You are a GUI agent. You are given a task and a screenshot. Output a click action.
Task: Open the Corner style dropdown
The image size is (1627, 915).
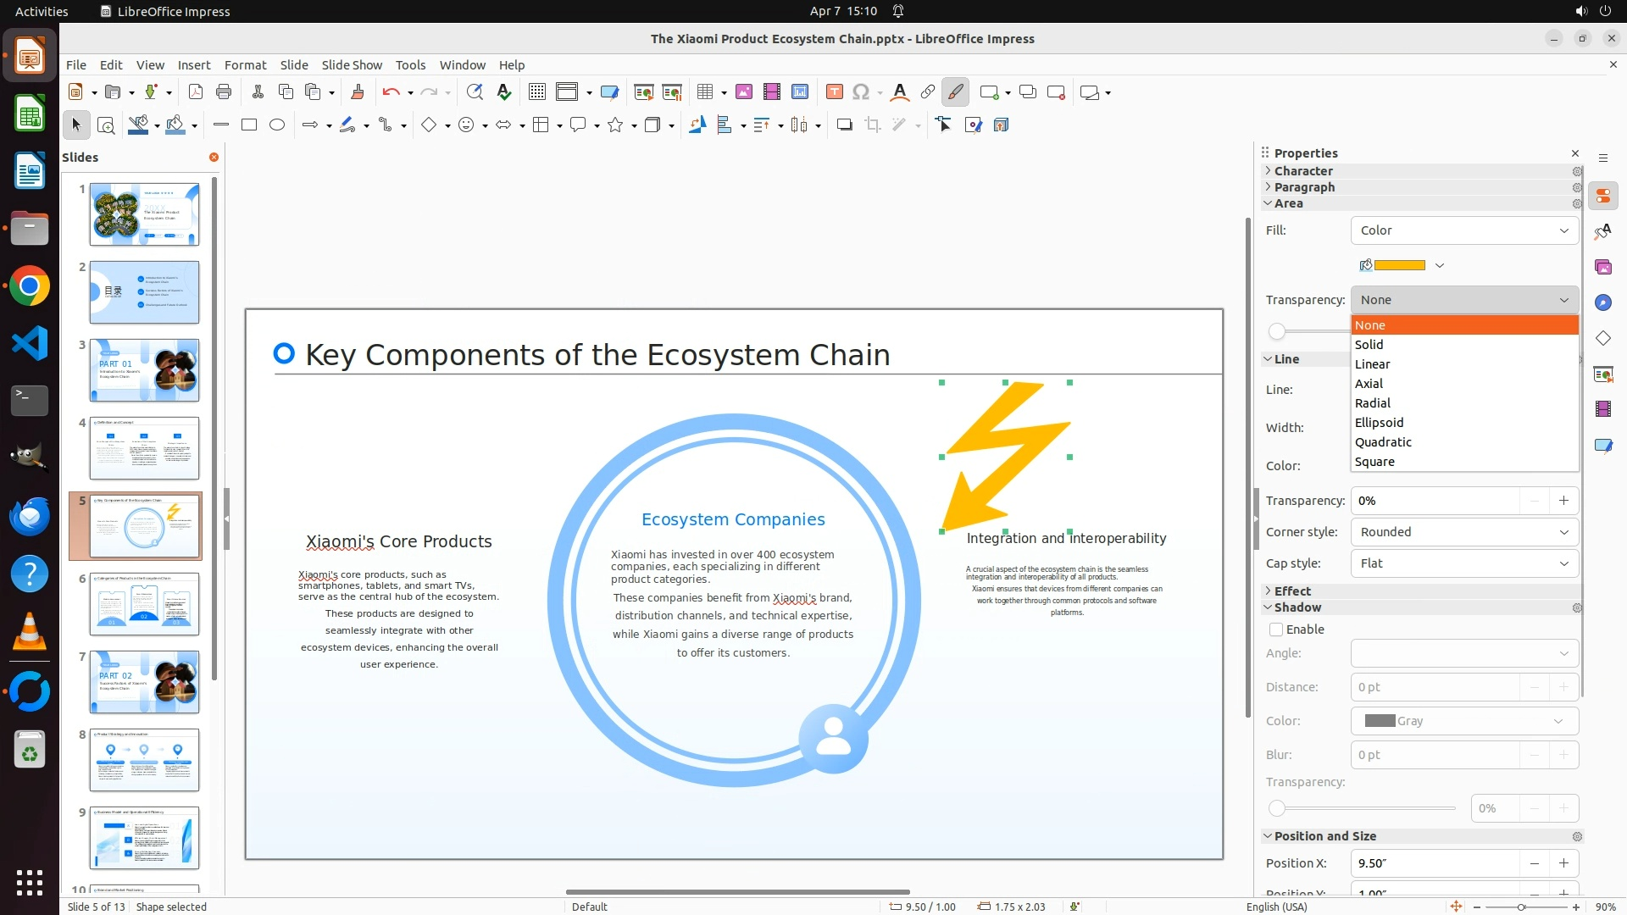coord(1464,532)
